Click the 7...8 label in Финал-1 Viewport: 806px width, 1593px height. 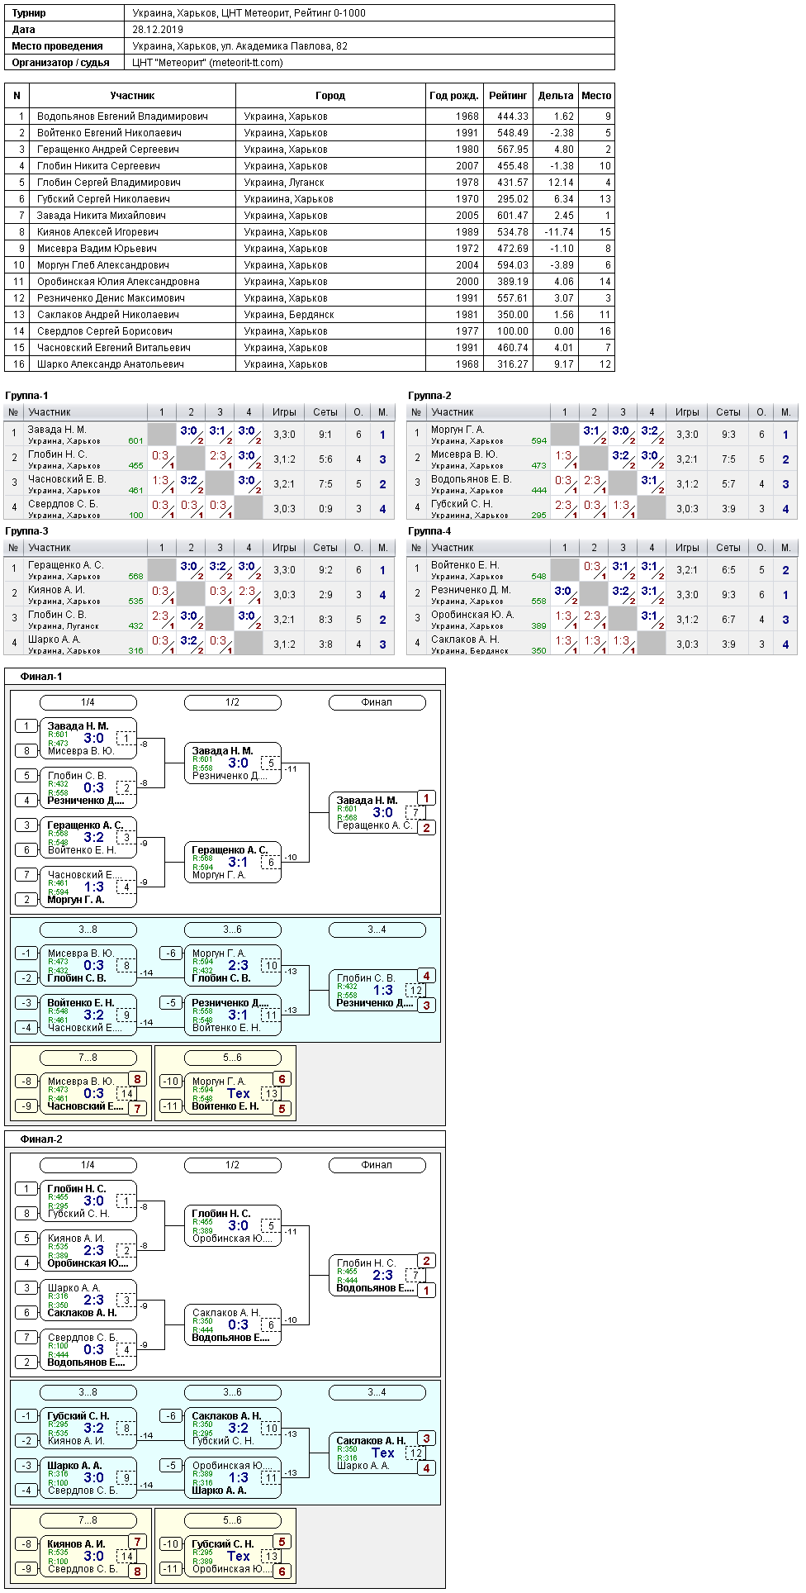88,1058
